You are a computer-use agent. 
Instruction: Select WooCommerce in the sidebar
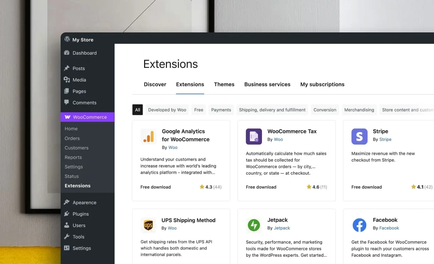click(x=88, y=117)
